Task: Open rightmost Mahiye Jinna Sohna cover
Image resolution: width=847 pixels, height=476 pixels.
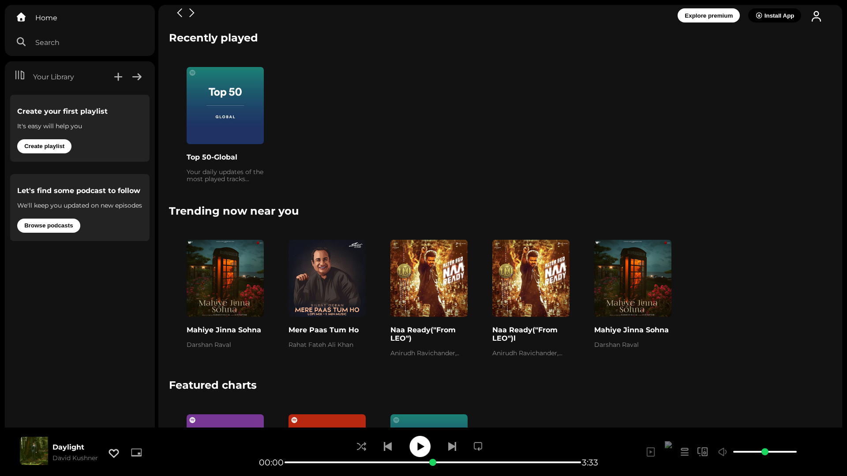Action: coord(633,278)
